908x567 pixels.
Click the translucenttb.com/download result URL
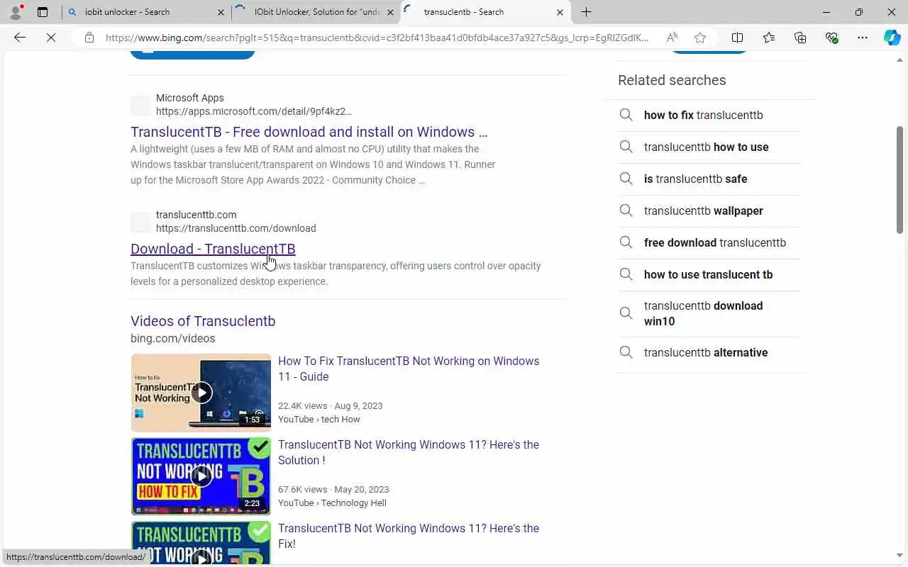click(x=236, y=228)
